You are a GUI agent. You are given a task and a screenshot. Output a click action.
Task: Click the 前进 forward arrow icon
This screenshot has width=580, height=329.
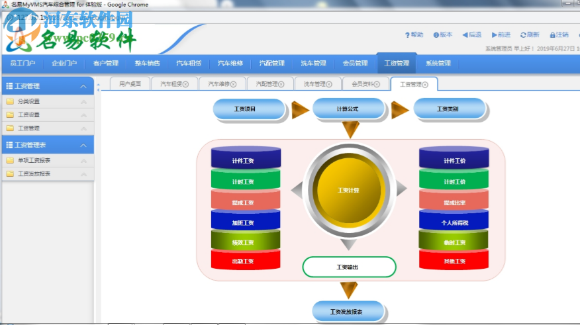click(x=494, y=35)
